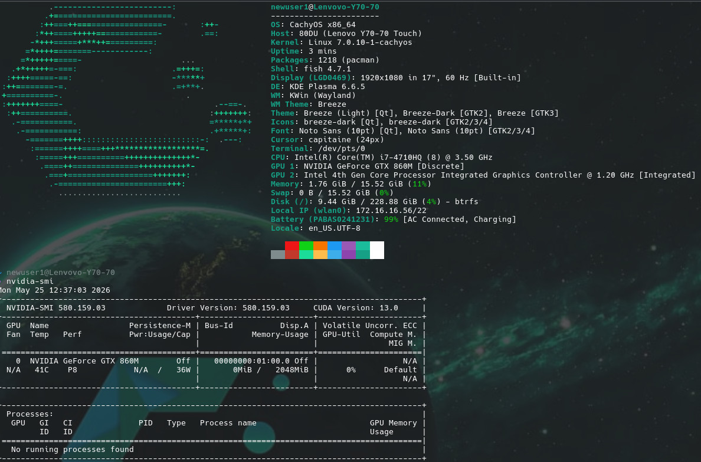
Task: Click the typed 'nvidia-smi' command
Action: [30, 281]
